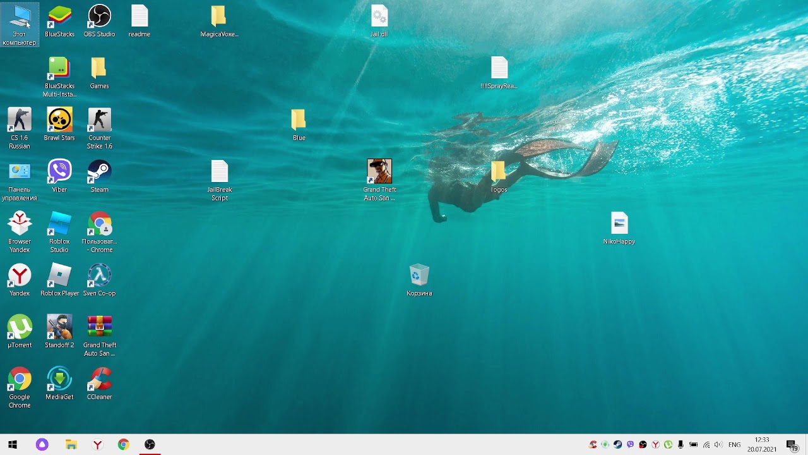Select the CS 1.6 Russian shortcut
This screenshot has height=455, width=808.
[20, 129]
